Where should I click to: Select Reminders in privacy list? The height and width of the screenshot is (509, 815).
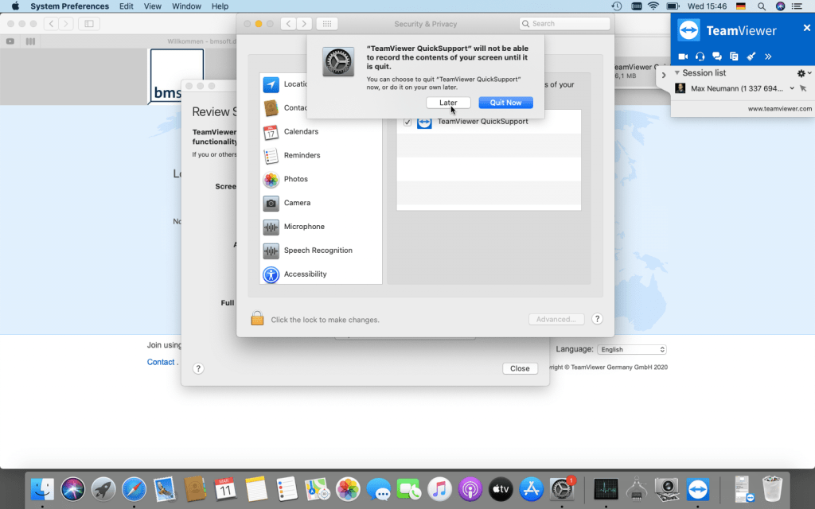[321, 155]
